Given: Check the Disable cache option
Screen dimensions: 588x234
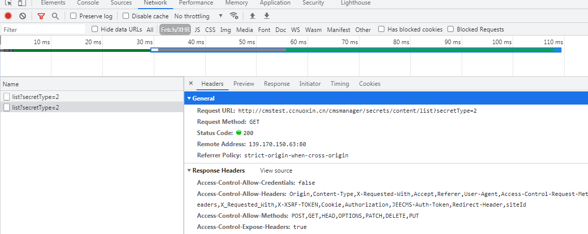Looking at the screenshot, I should 126,16.
